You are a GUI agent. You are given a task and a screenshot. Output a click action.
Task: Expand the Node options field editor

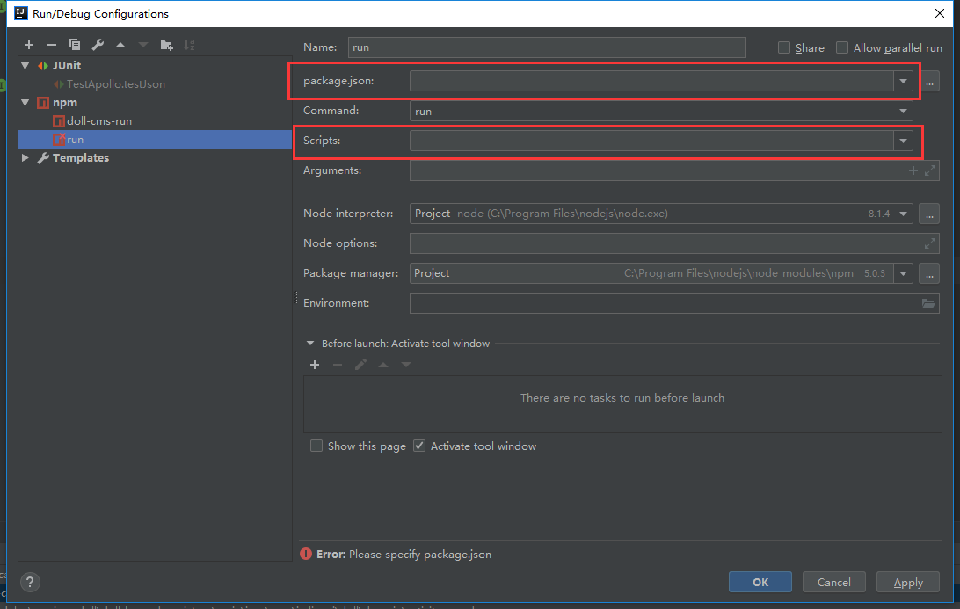pyautogui.click(x=930, y=243)
